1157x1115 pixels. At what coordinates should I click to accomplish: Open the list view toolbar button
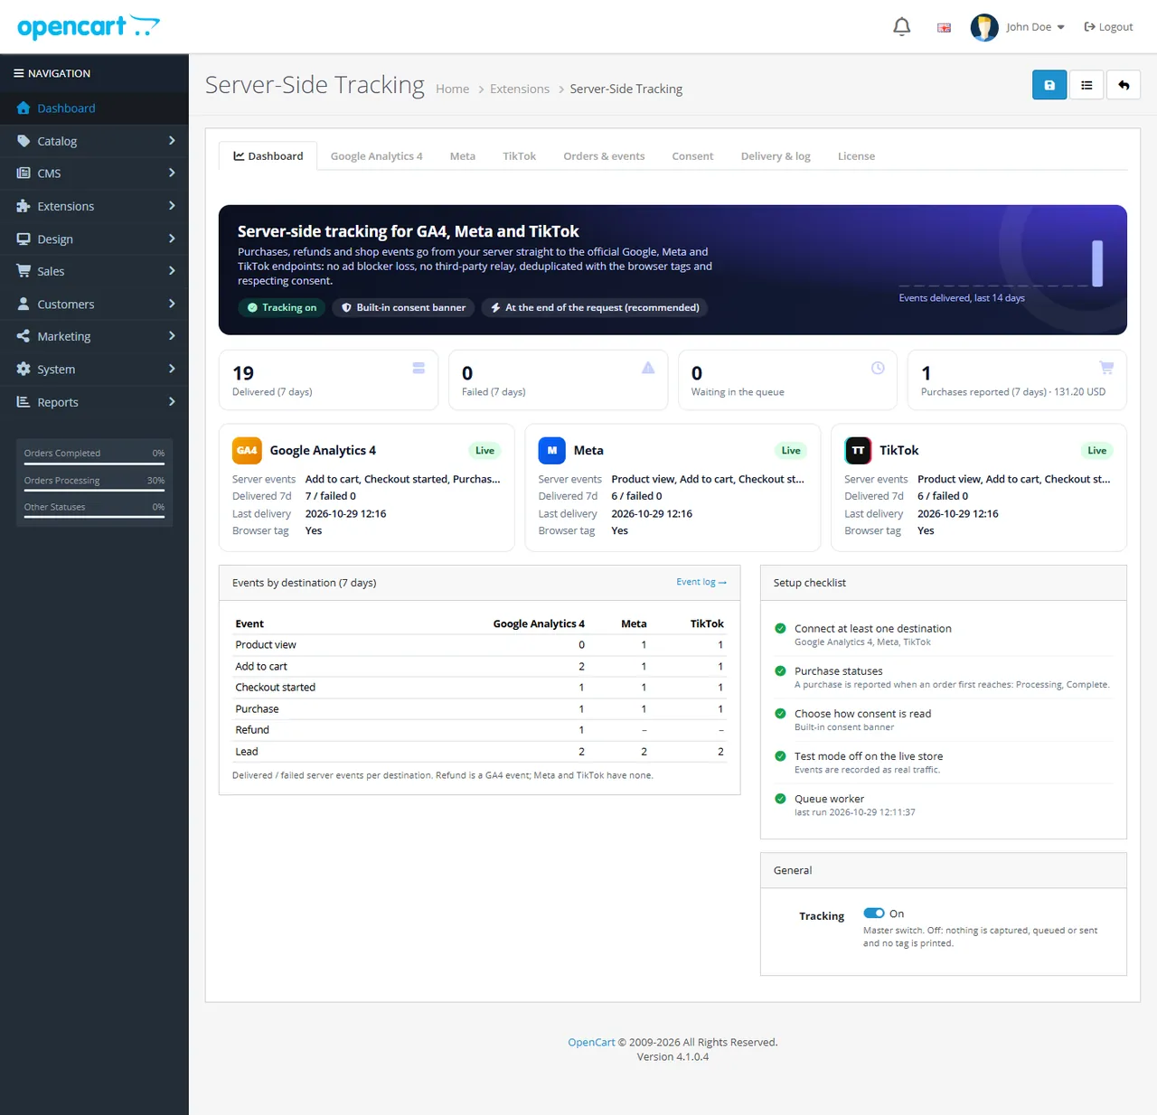1086,85
